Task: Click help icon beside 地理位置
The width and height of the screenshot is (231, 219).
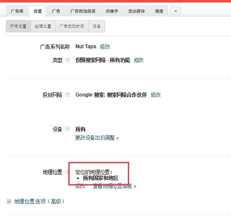Action: click(67, 172)
